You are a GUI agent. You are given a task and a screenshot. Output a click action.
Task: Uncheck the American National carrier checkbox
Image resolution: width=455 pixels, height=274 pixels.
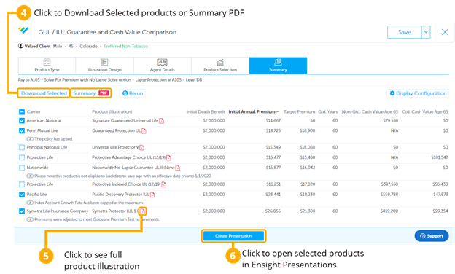pos(22,121)
